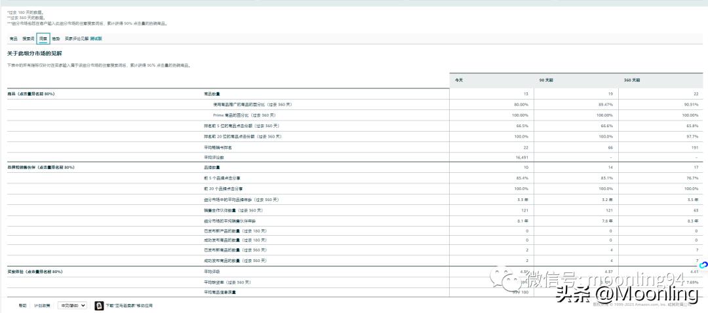
Task: Click the value 85.4%
Action: [x=524, y=178]
